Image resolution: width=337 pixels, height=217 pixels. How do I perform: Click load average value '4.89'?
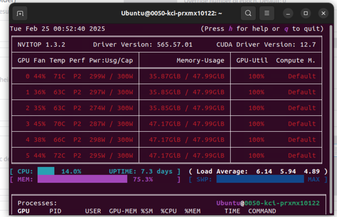pyautogui.click(x=312, y=171)
